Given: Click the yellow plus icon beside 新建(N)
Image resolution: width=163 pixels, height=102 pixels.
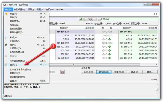Looking at the screenshot, I should (x=6, y=14).
